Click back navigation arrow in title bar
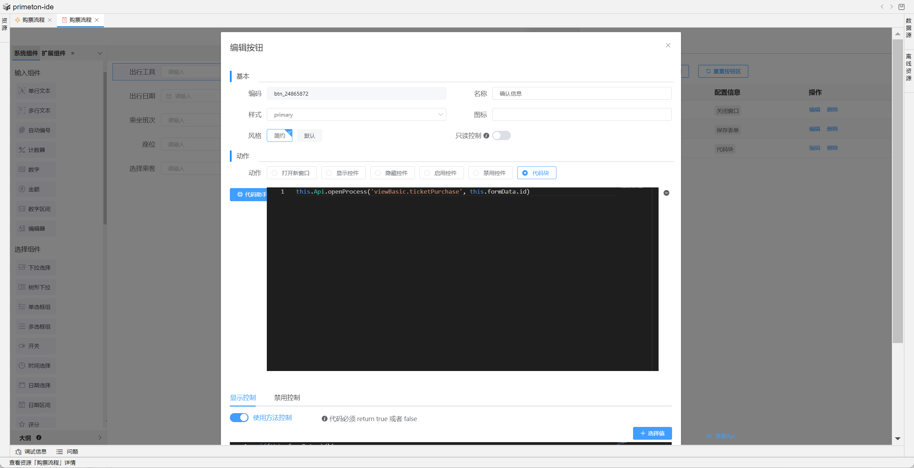Screen dimensions: 914x468 point(882,7)
